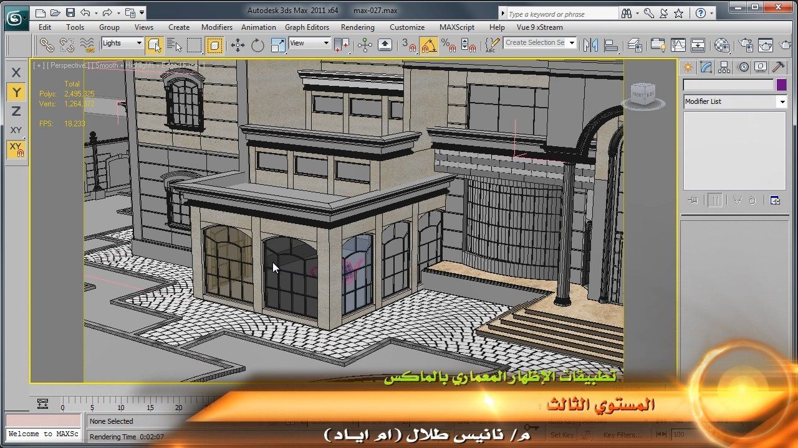Expand the Modifier List dropdown
798x448 pixels.
pos(782,101)
